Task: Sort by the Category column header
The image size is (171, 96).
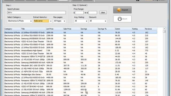Action: 13,29
